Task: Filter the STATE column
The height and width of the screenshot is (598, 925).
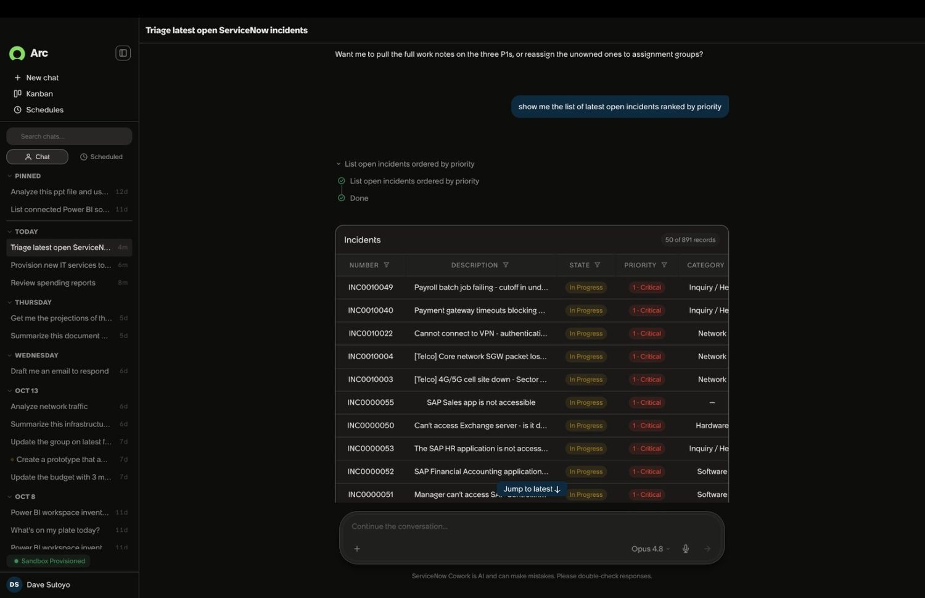Action: click(x=597, y=265)
